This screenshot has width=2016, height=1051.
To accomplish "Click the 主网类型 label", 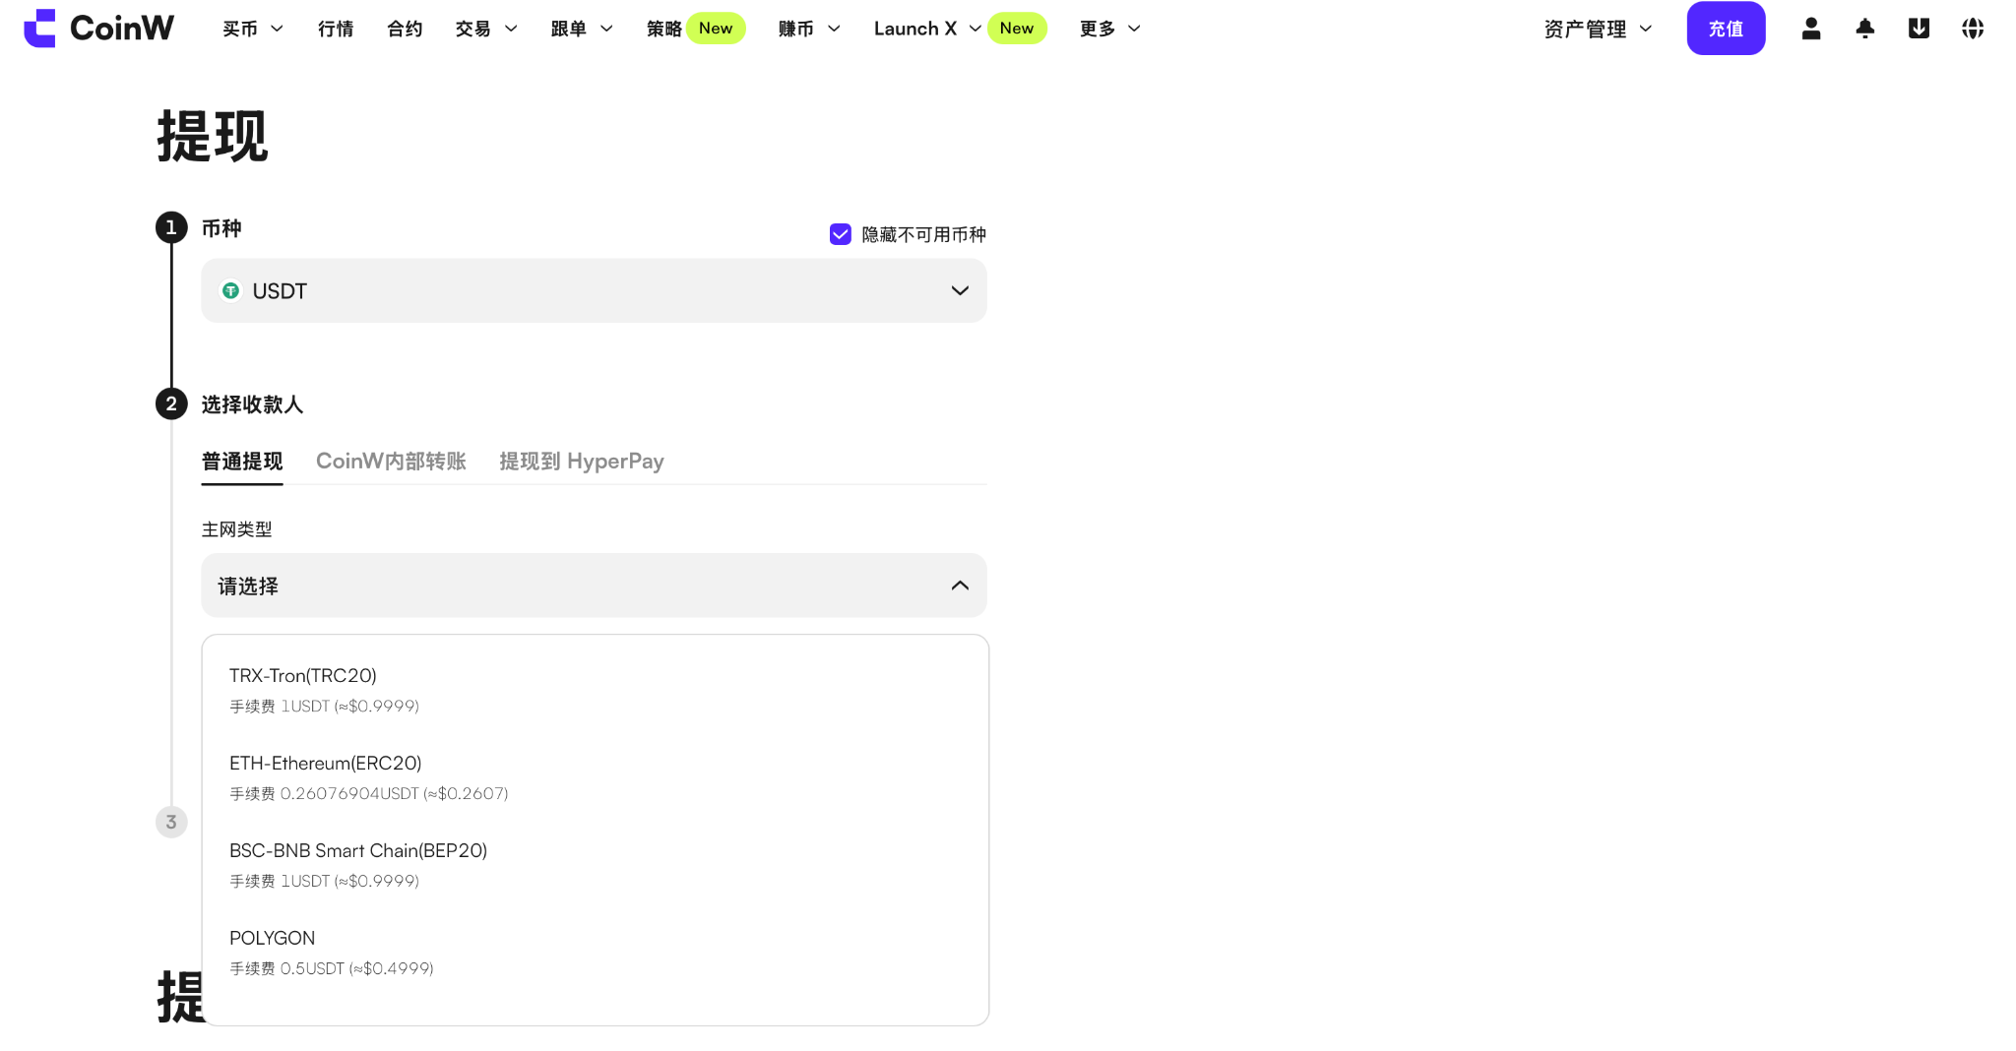I will (236, 529).
